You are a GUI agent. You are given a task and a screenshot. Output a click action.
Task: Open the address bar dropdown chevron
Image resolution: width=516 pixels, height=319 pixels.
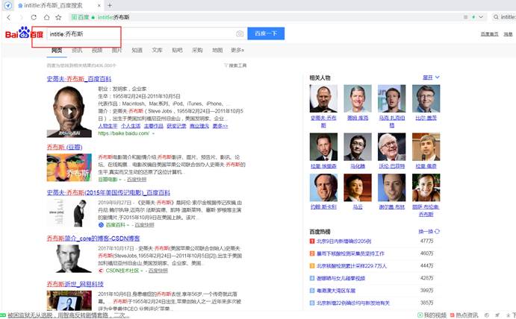[x=481, y=17]
